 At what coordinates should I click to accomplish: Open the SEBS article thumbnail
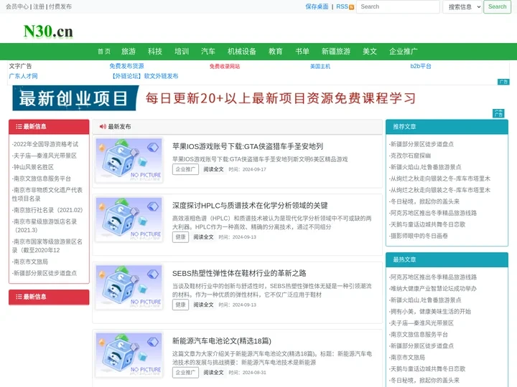pyautogui.click(x=129, y=287)
